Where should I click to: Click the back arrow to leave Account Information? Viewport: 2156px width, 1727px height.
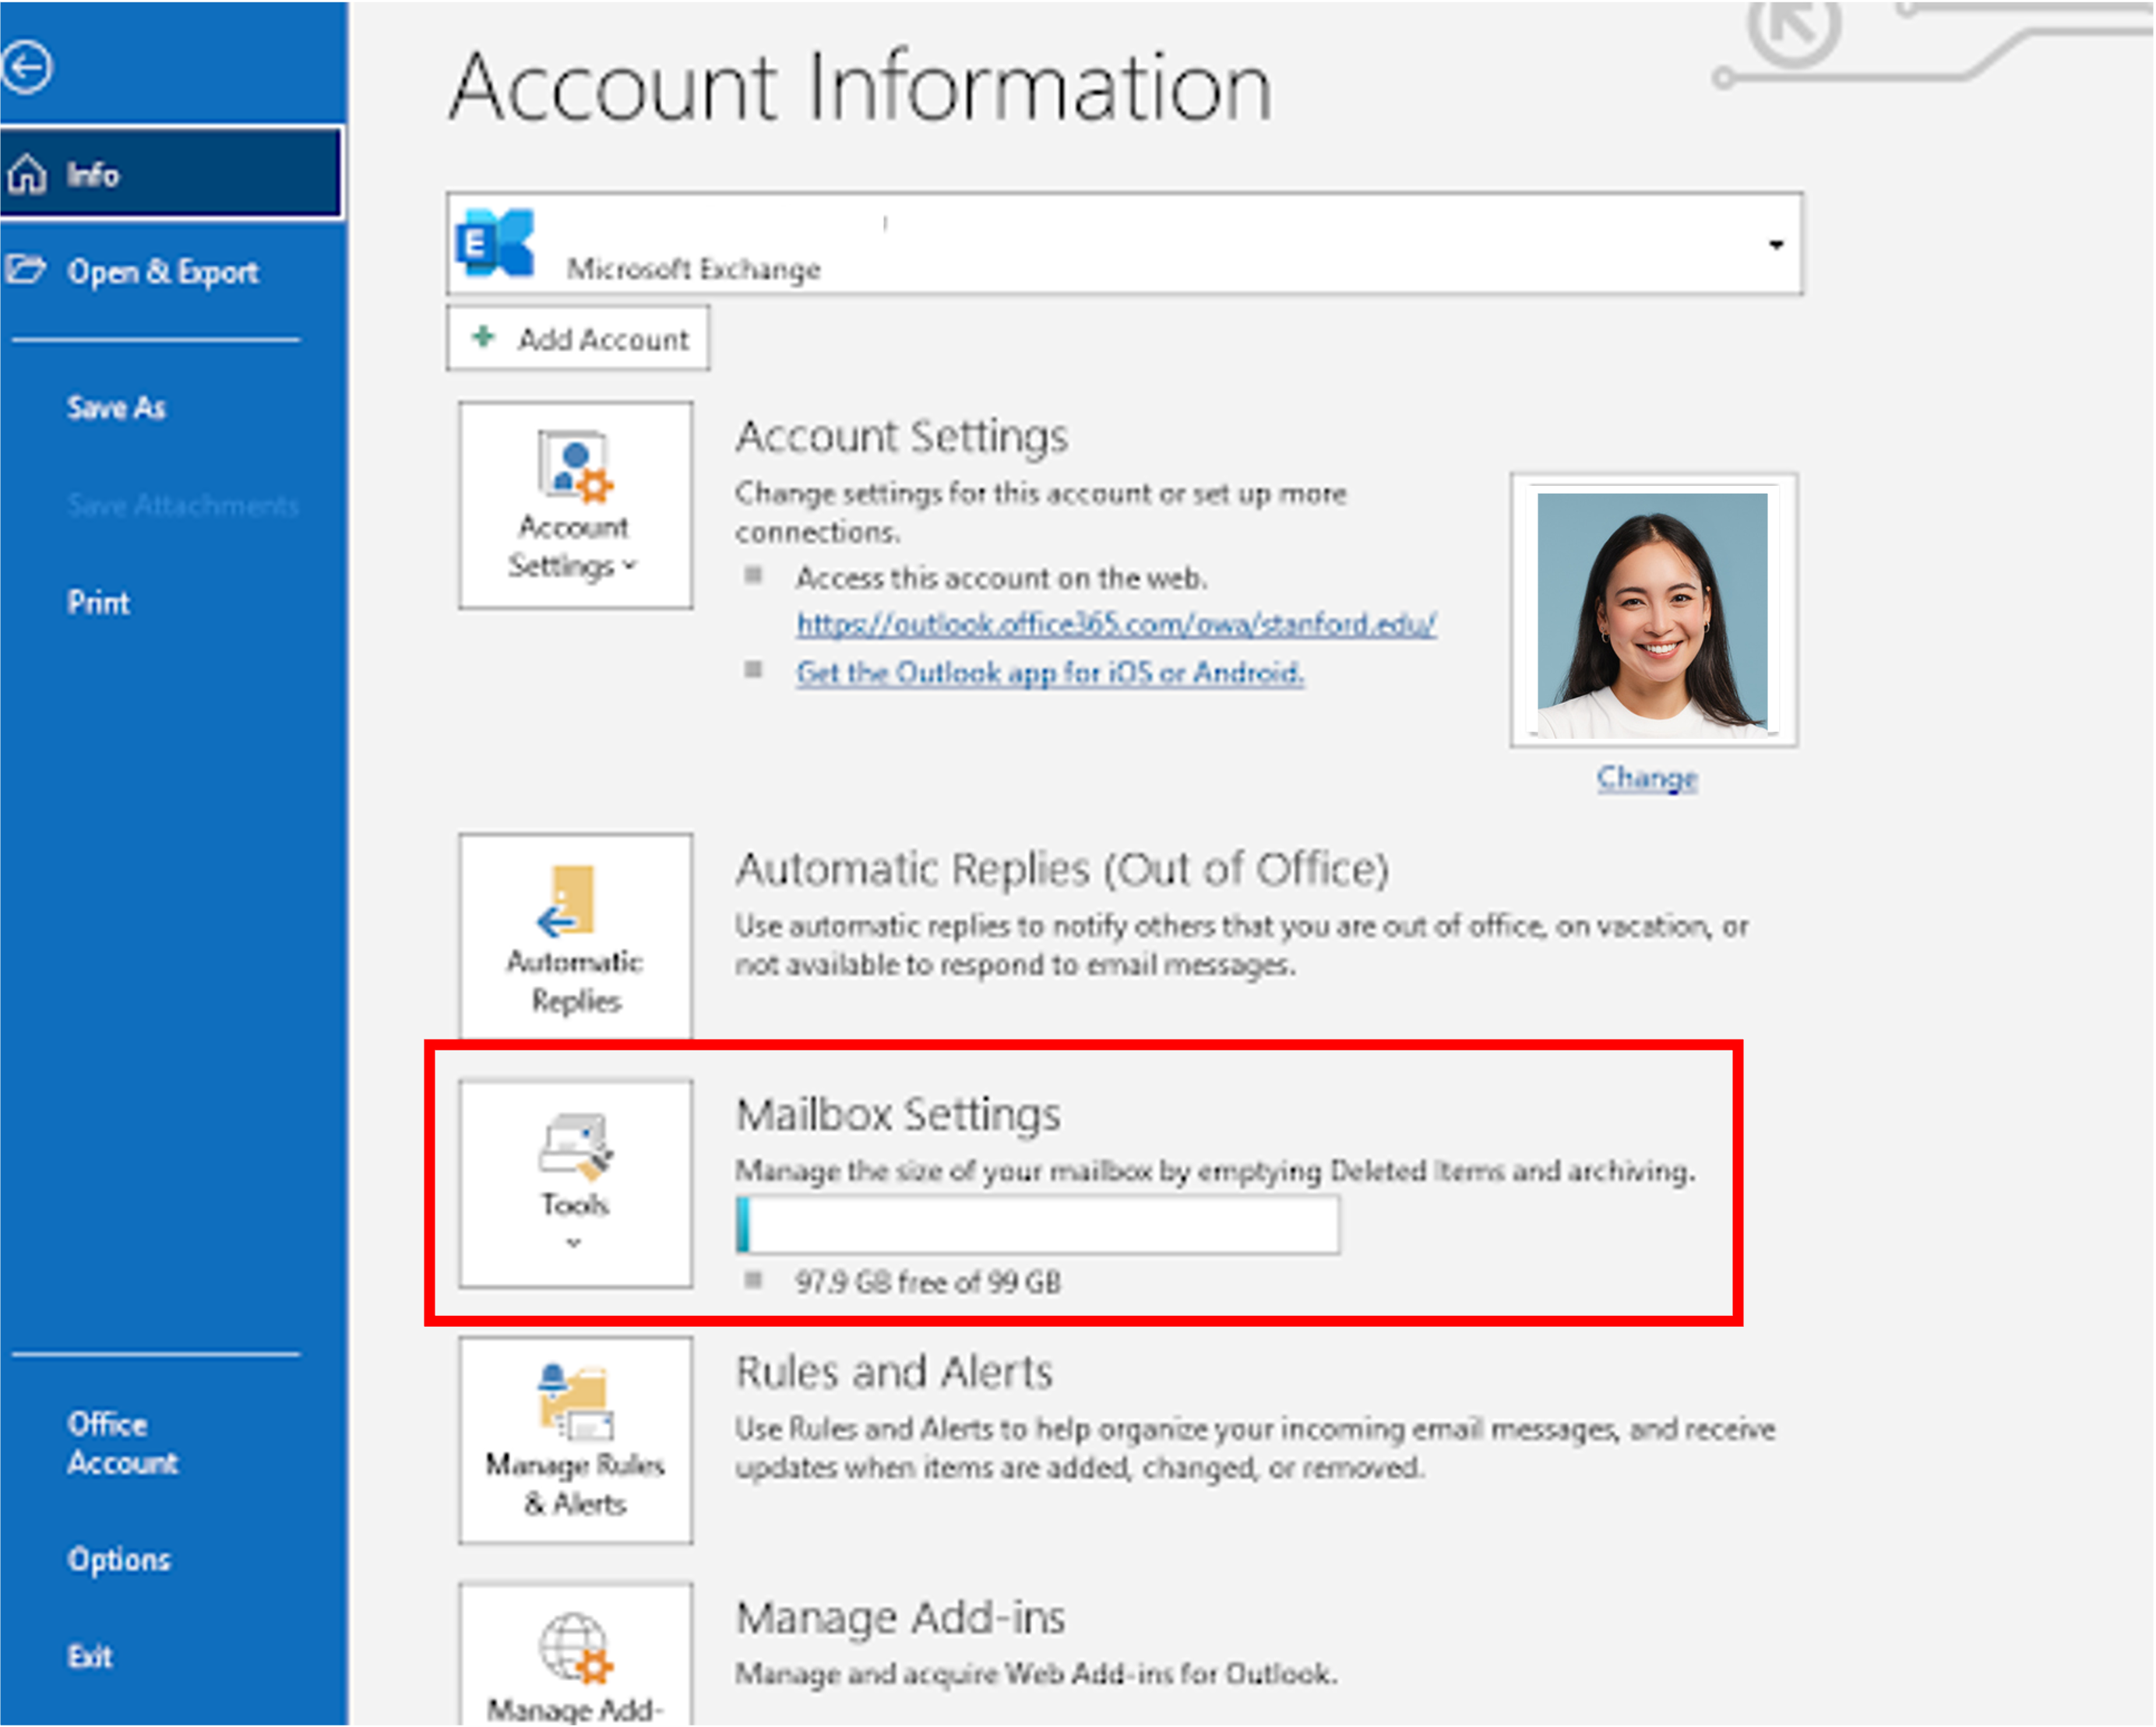click(27, 64)
